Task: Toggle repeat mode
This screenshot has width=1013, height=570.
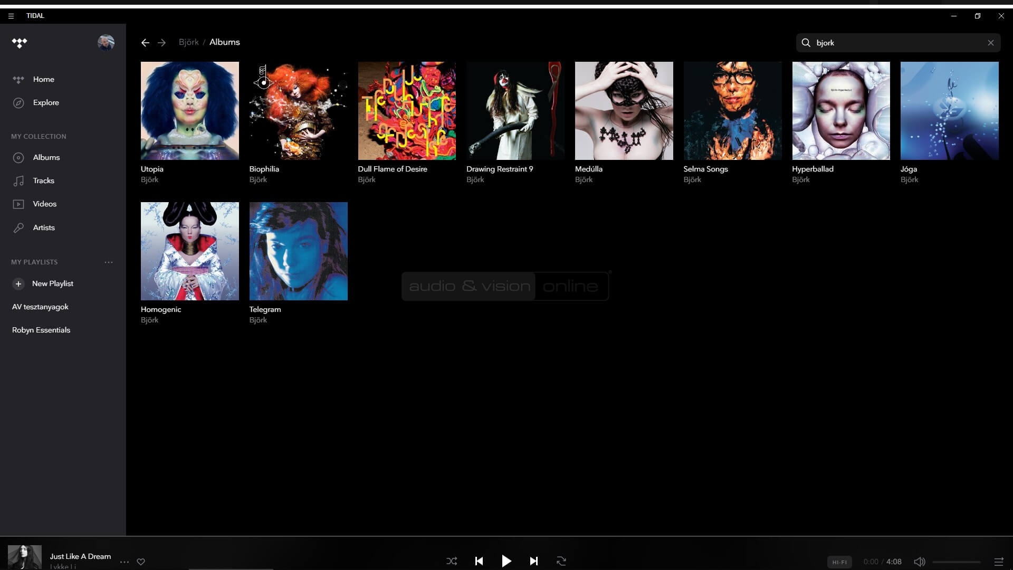Action: (x=561, y=561)
